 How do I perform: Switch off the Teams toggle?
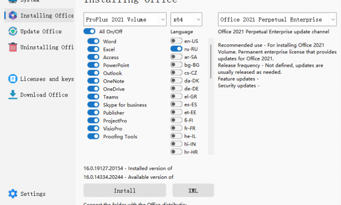point(93,96)
